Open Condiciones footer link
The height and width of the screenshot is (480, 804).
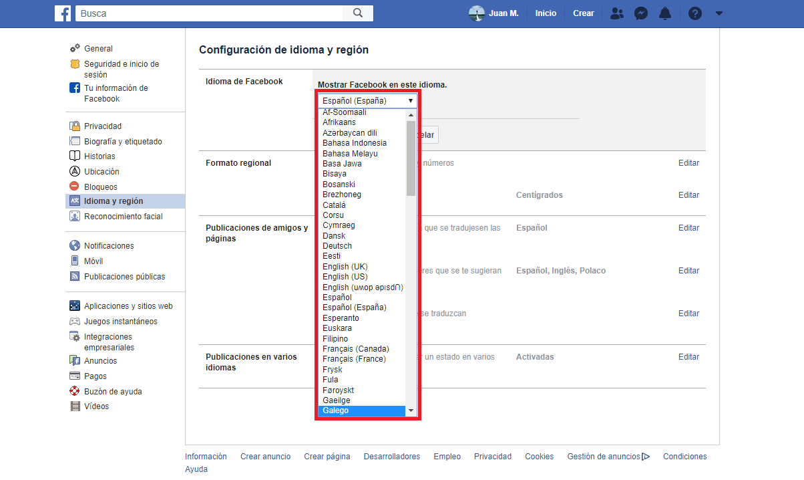coord(684,457)
